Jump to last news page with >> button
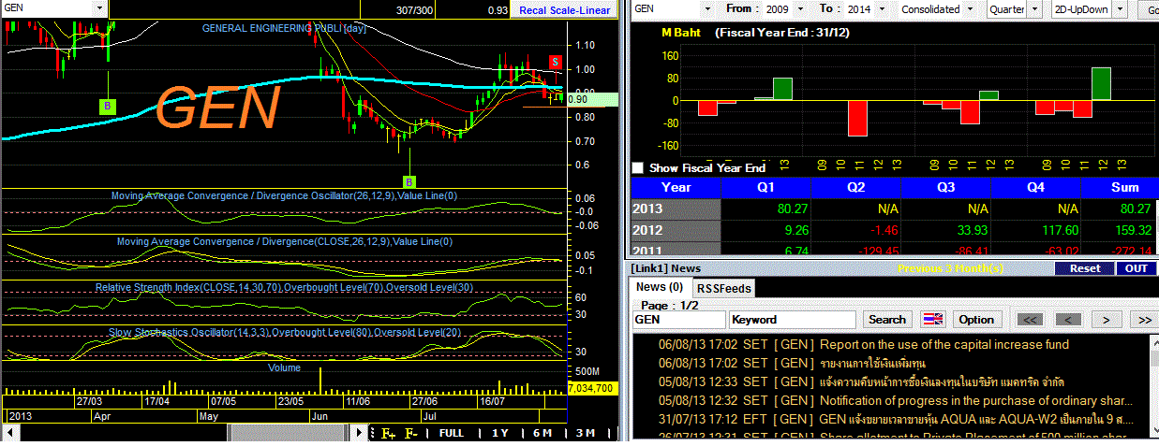Image resolution: width=1159 pixels, height=446 pixels. 1144,320
